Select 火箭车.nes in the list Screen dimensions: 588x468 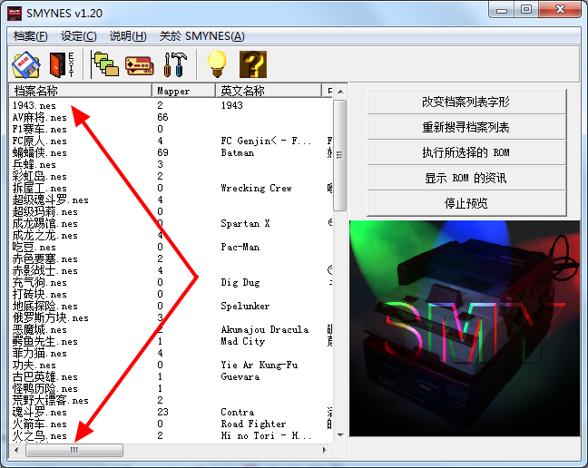pos(40,424)
